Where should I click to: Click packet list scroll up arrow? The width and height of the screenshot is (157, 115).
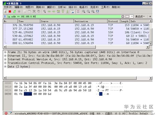[151, 21]
